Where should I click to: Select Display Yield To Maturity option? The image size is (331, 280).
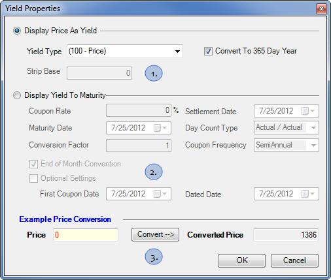[x=17, y=95]
